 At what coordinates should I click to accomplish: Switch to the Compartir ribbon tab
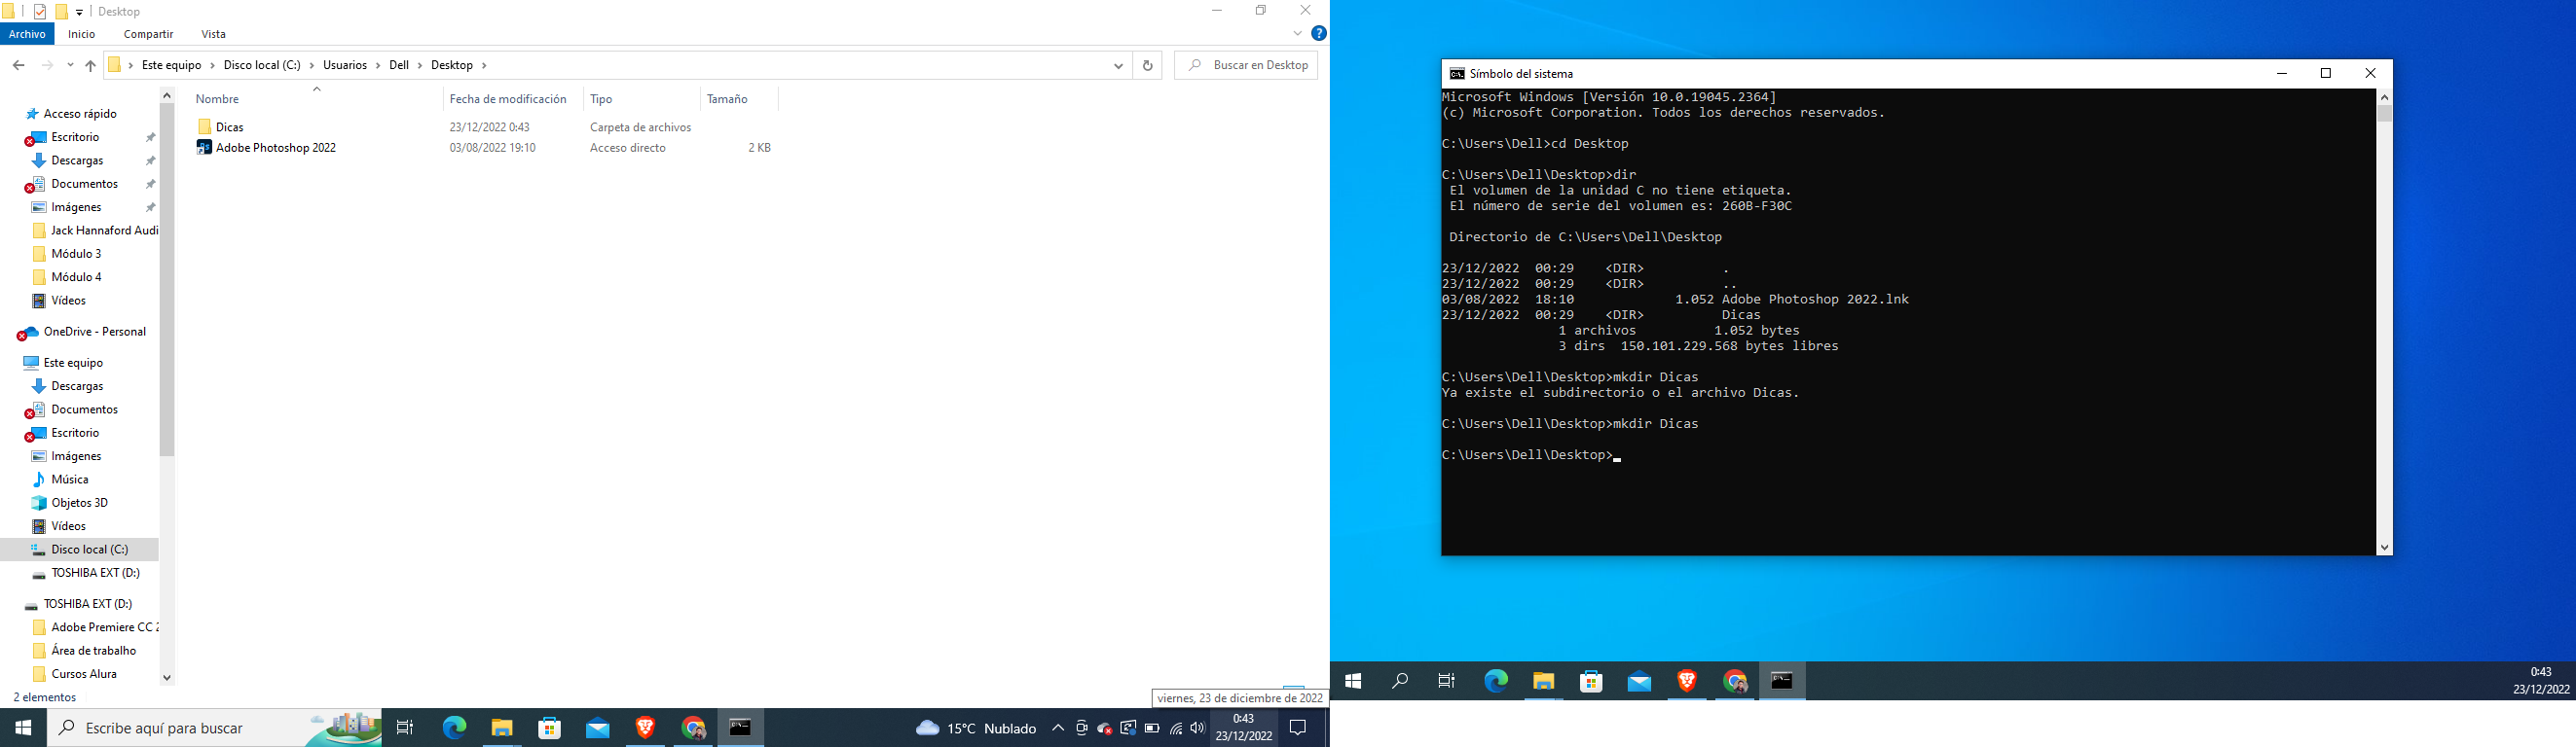click(149, 34)
